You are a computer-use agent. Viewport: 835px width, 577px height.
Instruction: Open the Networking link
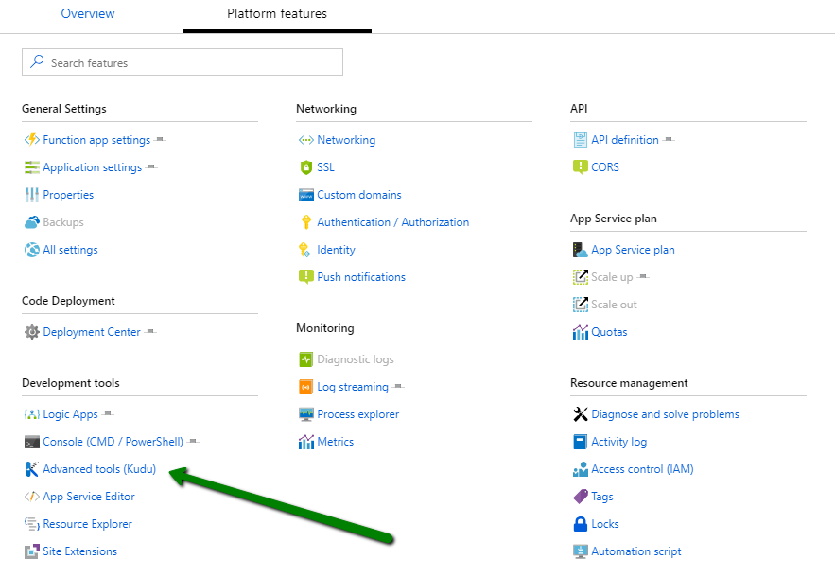[346, 140]
